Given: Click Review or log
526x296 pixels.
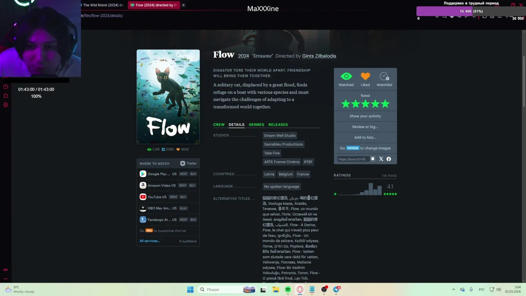Looking at the screenshot, I should tap(365, 127).
